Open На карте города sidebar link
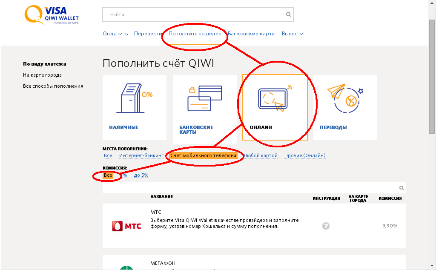 pos(42,75)
